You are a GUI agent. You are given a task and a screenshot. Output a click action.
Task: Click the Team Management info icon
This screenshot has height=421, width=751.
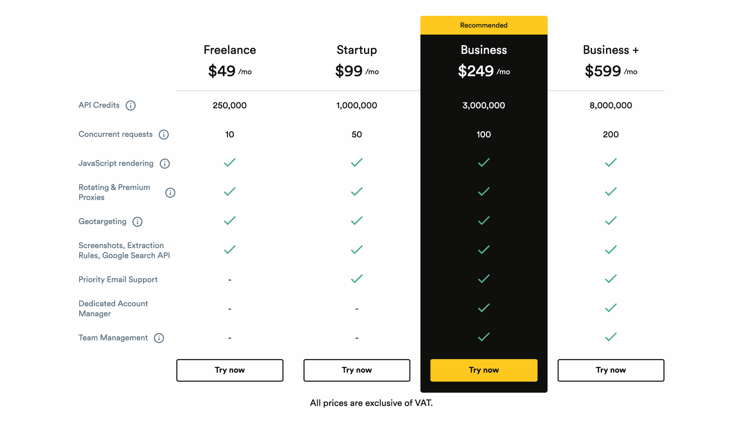[x=159, y=338]
